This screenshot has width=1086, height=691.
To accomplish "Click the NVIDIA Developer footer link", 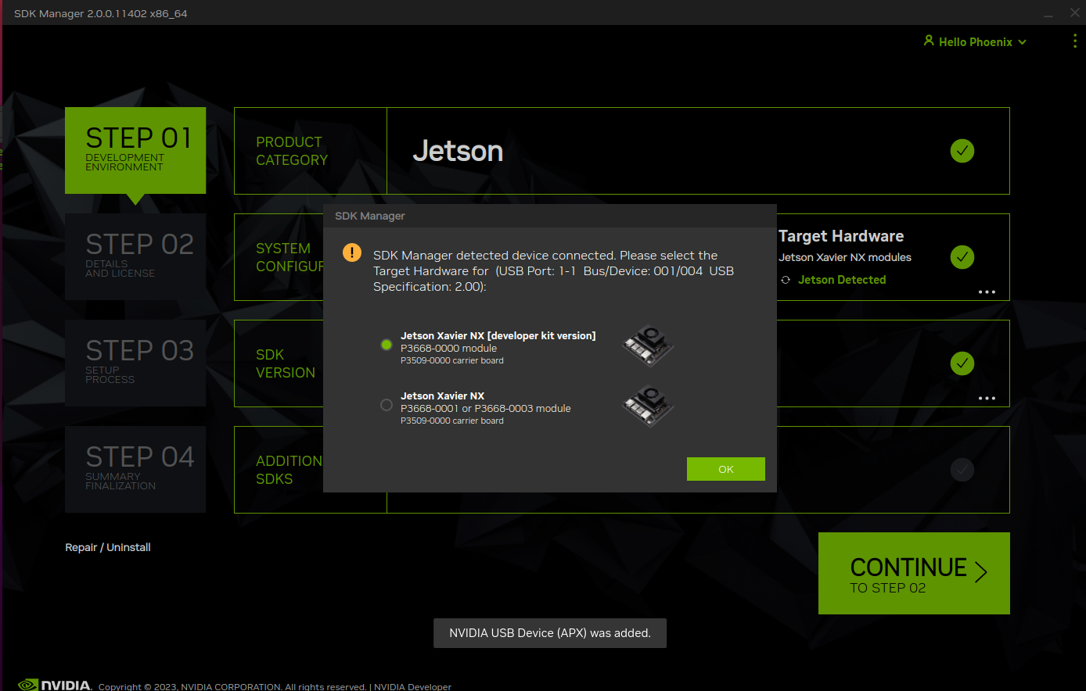I will pyautogui.click(x=412, y=686).
